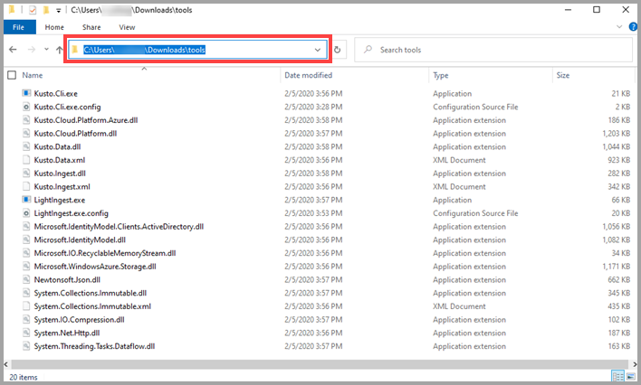The height and width of the screenshot is (385, 641).
Task: Switch to the Share ribbon tab
Action: pos(91,27)
